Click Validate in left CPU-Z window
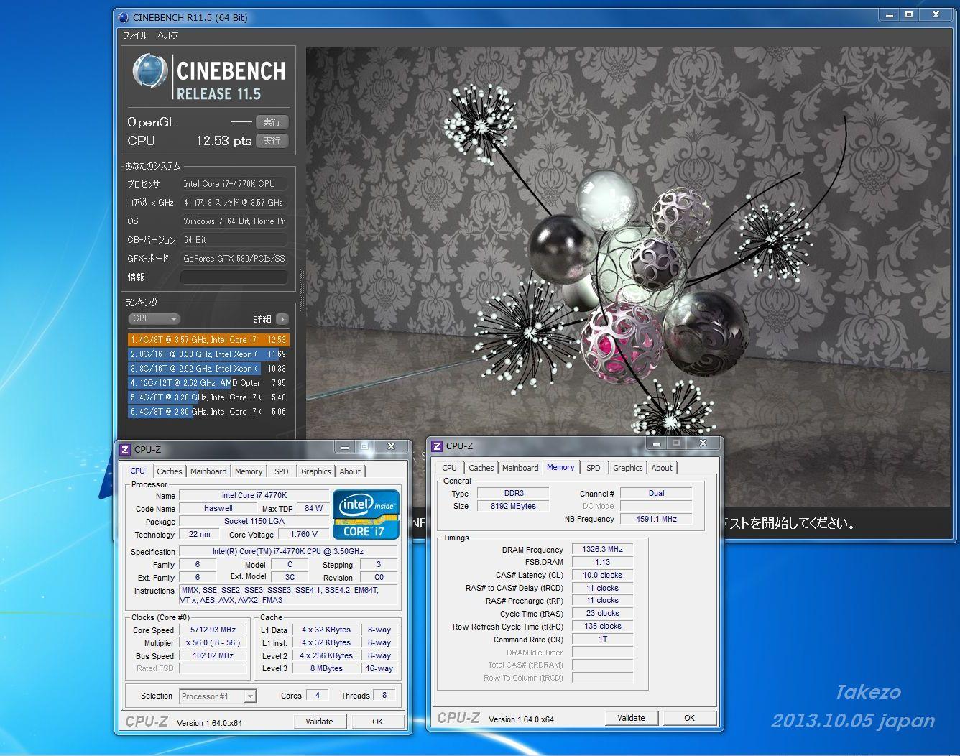The height and width of the screenshot is (756, 960). pyautogui.click(x=320, y=722)
